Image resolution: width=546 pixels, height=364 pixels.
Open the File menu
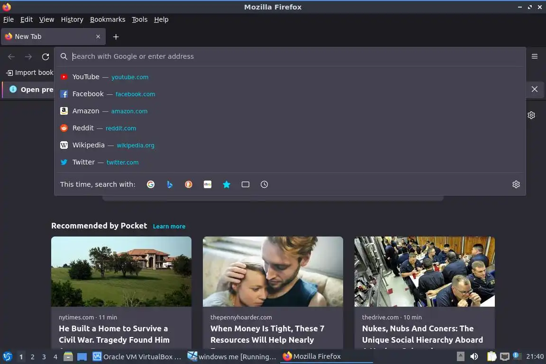click(x=9, y=19)
